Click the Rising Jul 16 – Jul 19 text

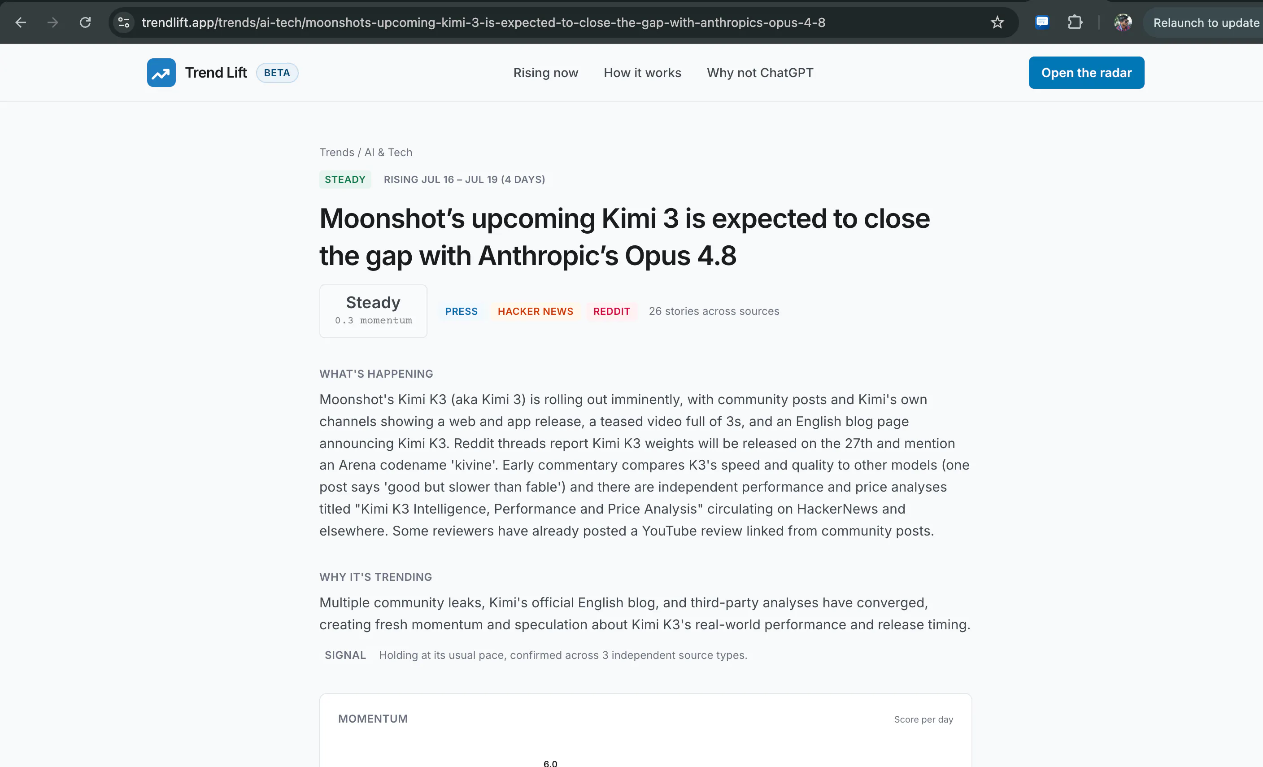(464, 179)
